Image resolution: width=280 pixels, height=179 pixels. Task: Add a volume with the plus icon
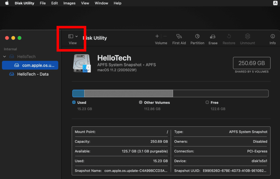157,36
